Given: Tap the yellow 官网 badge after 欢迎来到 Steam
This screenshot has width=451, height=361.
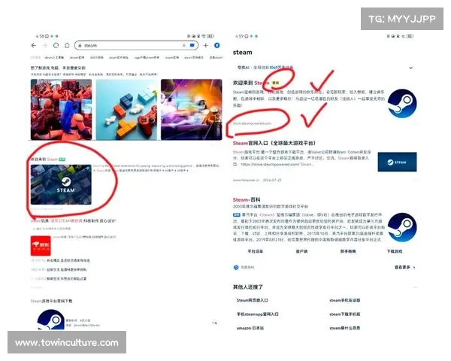Looking at the screenshot, I should (276, 83).
